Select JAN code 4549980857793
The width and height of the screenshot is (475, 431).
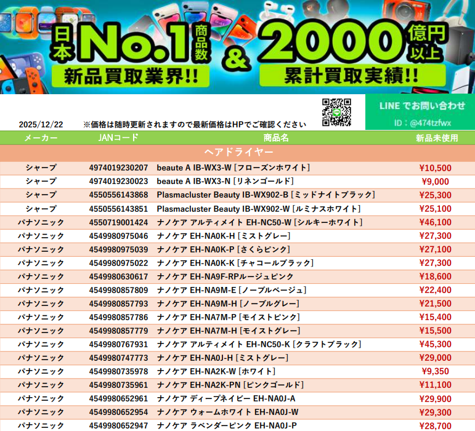point(118,304)
